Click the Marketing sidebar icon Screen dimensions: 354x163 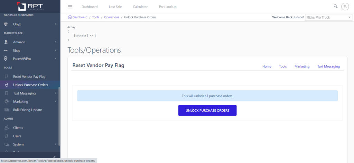pos(7,101)
